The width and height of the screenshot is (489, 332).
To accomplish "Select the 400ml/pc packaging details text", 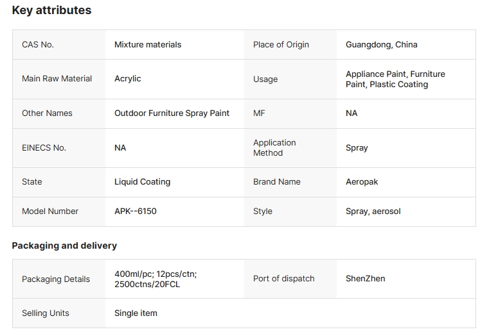I will [156, 279].
